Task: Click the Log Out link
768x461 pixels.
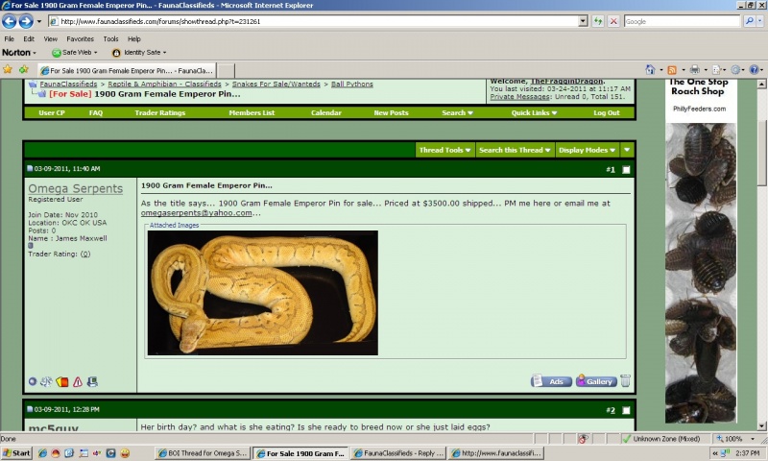Action: coord(607,112)
